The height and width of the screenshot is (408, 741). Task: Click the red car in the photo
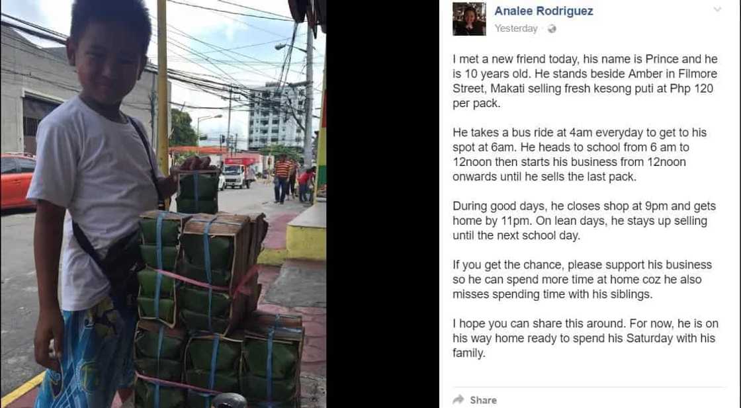click(x=17, y=181)
